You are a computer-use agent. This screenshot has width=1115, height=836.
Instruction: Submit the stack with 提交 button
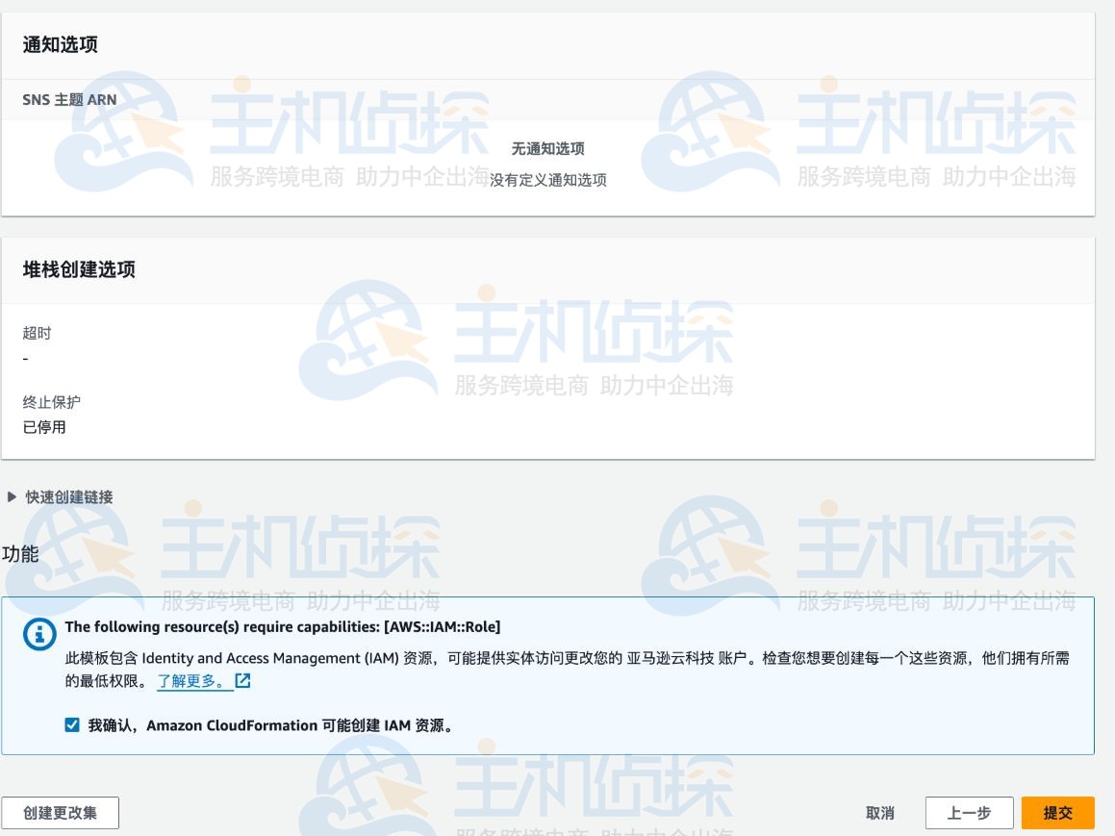[x=1057, y=813]
